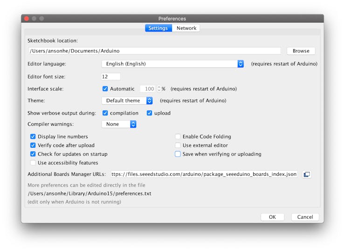Click the Sketchbook location path field
This screenshot has width=345, height=251.
pos(155,51)
